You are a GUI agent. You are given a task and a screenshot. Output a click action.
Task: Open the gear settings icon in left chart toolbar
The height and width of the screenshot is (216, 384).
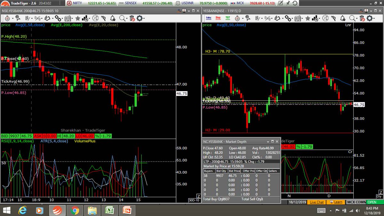139,18
